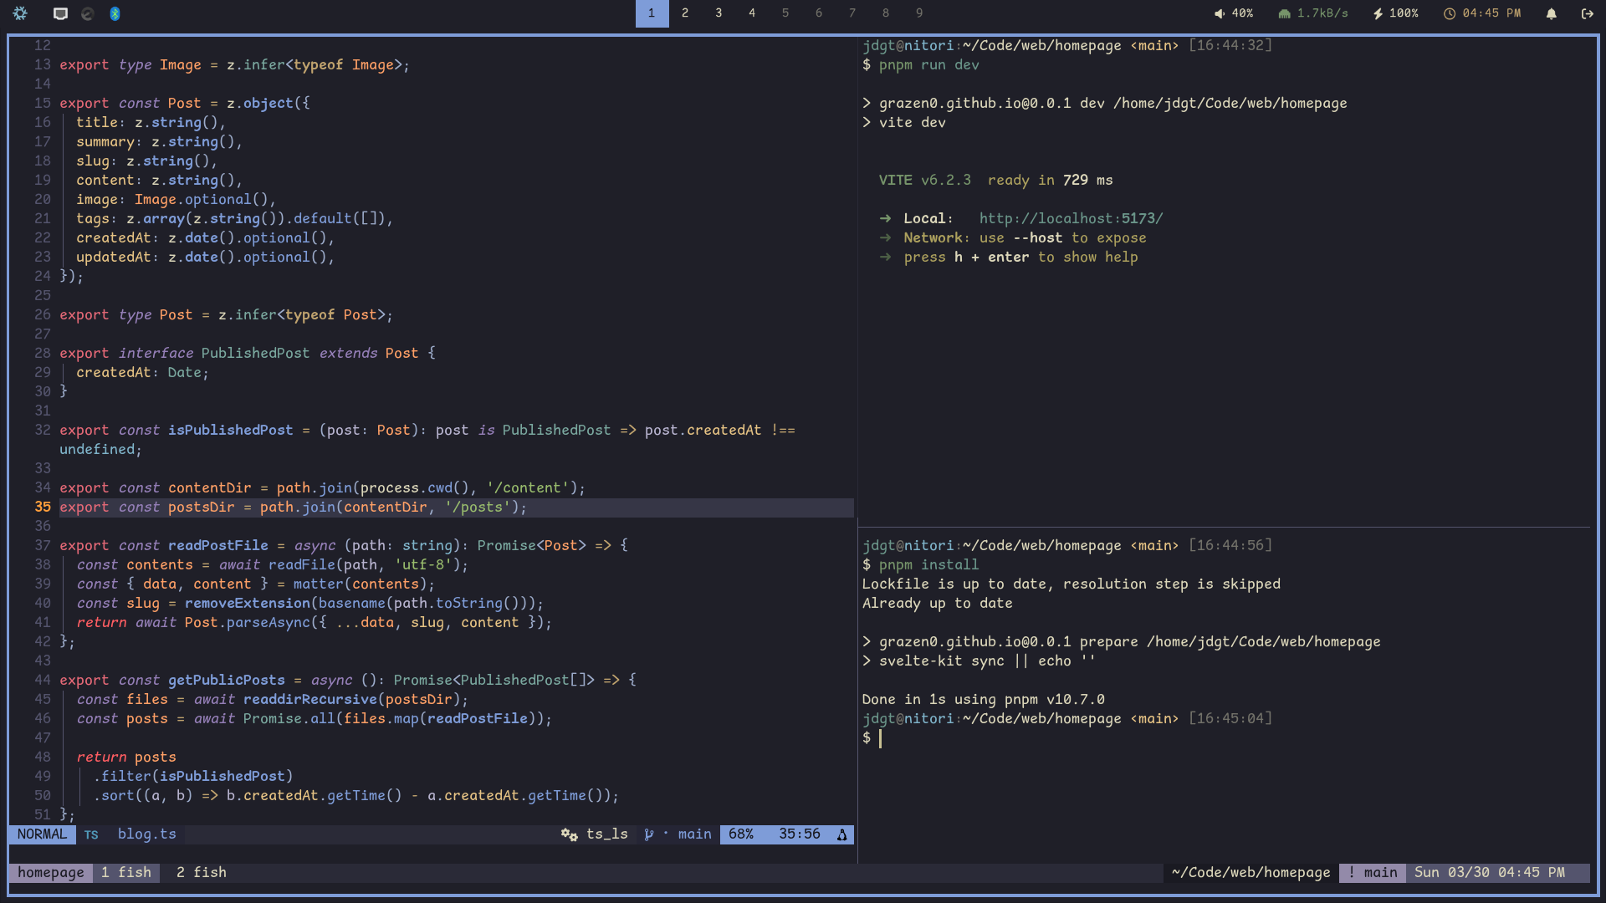This screenshot has height=903, width=1606.
Task: Switch to workspace 5
Action: coord(785,13)
